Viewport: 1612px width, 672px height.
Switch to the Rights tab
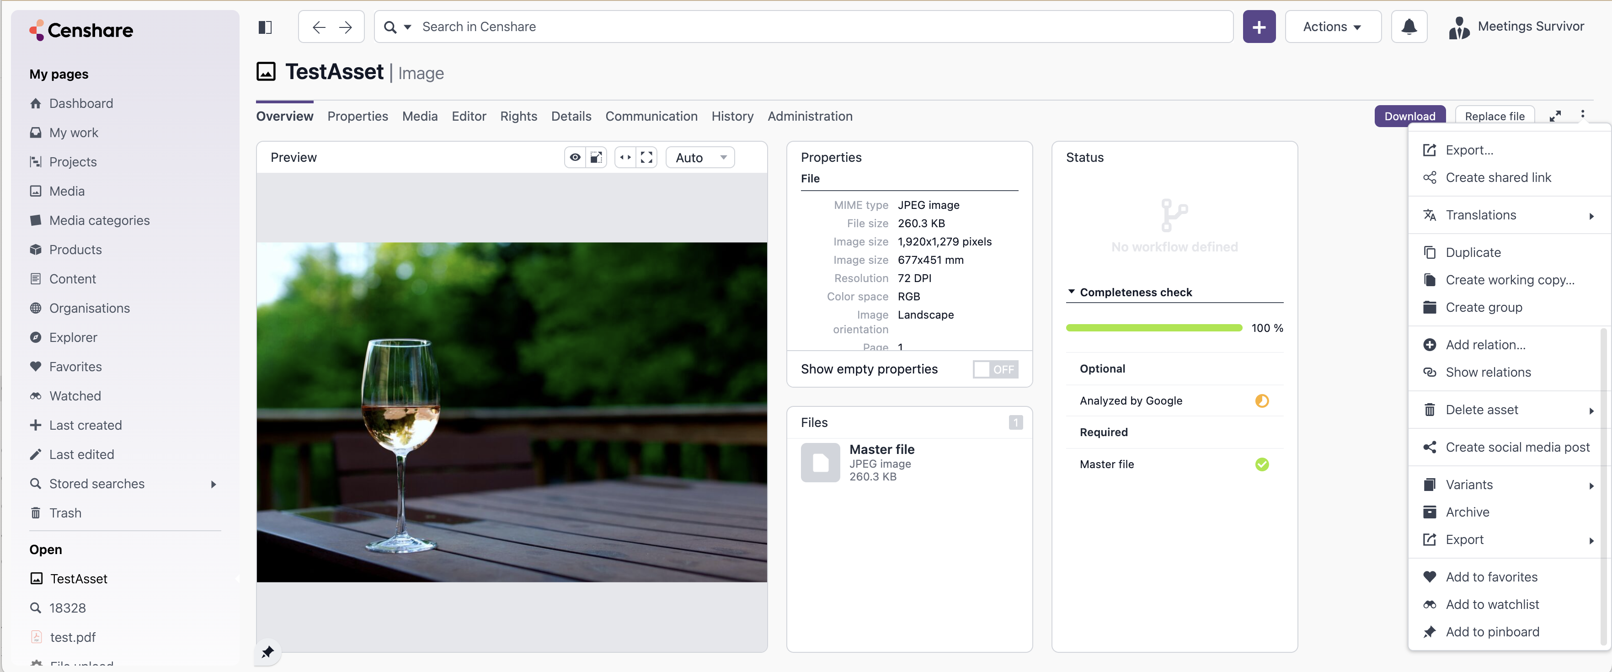coord(518,117)
